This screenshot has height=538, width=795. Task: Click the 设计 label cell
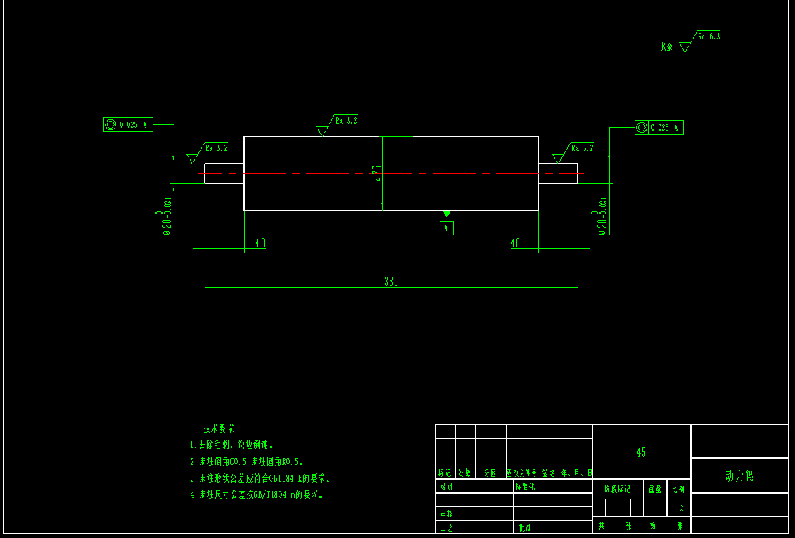(447, 486)
